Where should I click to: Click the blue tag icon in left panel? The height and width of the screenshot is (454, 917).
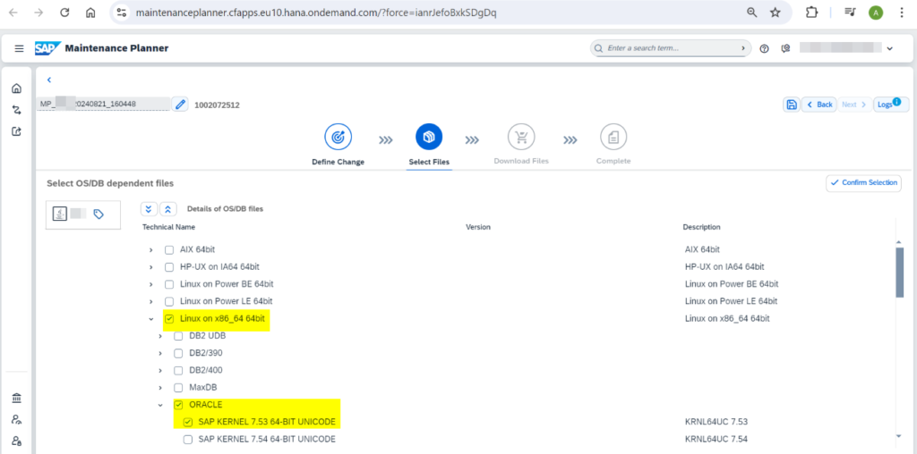click(99, 214)
